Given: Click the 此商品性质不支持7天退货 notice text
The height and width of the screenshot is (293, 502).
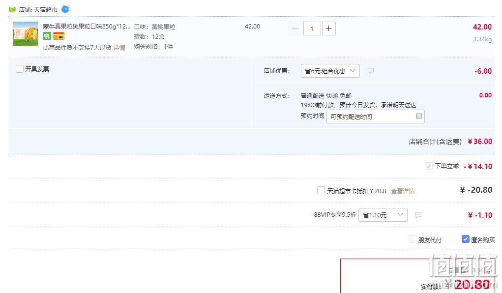Looking at the screenshot, I should click(x=77, y=48).
